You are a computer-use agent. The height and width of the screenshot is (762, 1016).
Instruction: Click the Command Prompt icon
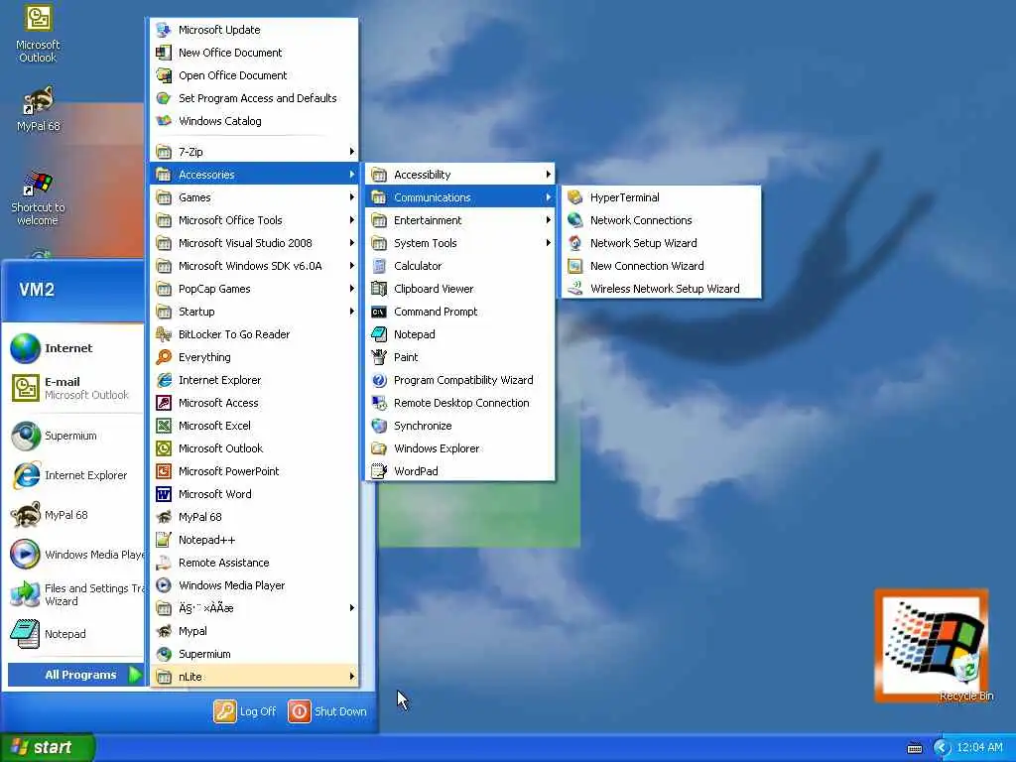click(379, 312)
